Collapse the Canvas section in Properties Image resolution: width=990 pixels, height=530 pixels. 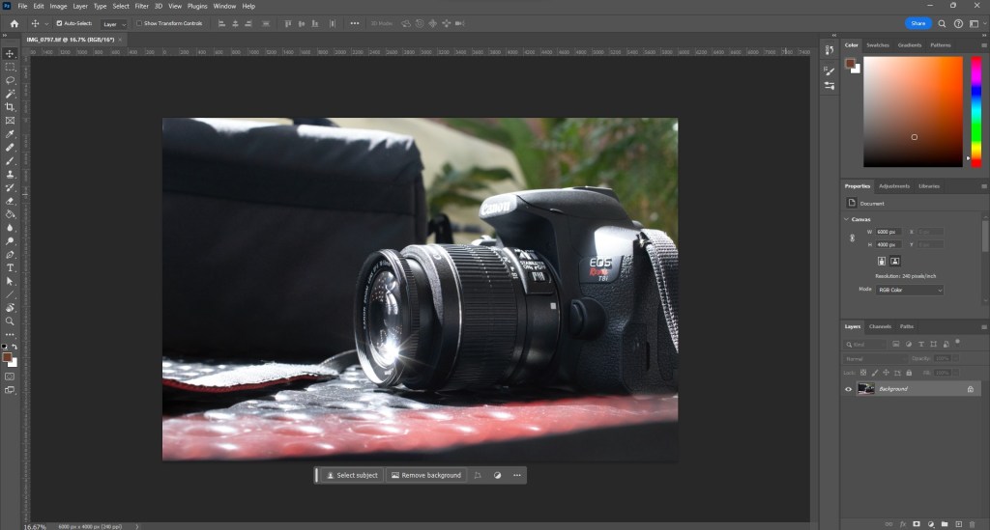[x=846, y=219]
